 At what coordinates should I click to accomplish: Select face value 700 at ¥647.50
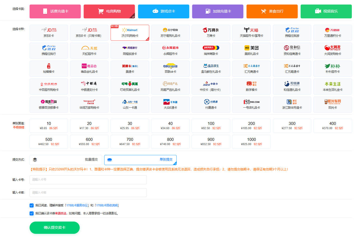[x=130, y=142]
